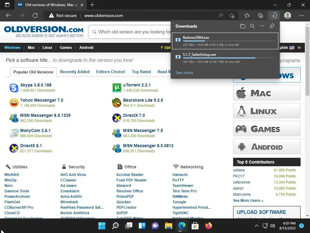310x233 pixels.
Task: Open the Games platform button
Action: (x=267, y=129)
